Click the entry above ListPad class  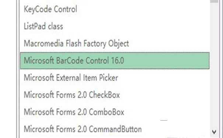115,9
